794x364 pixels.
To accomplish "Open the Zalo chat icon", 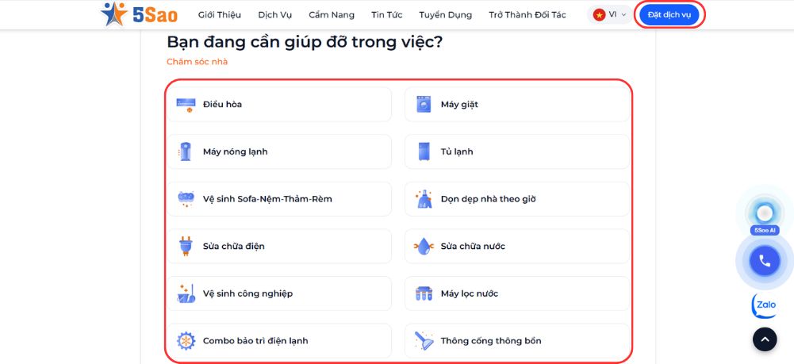I will point(764,305).
